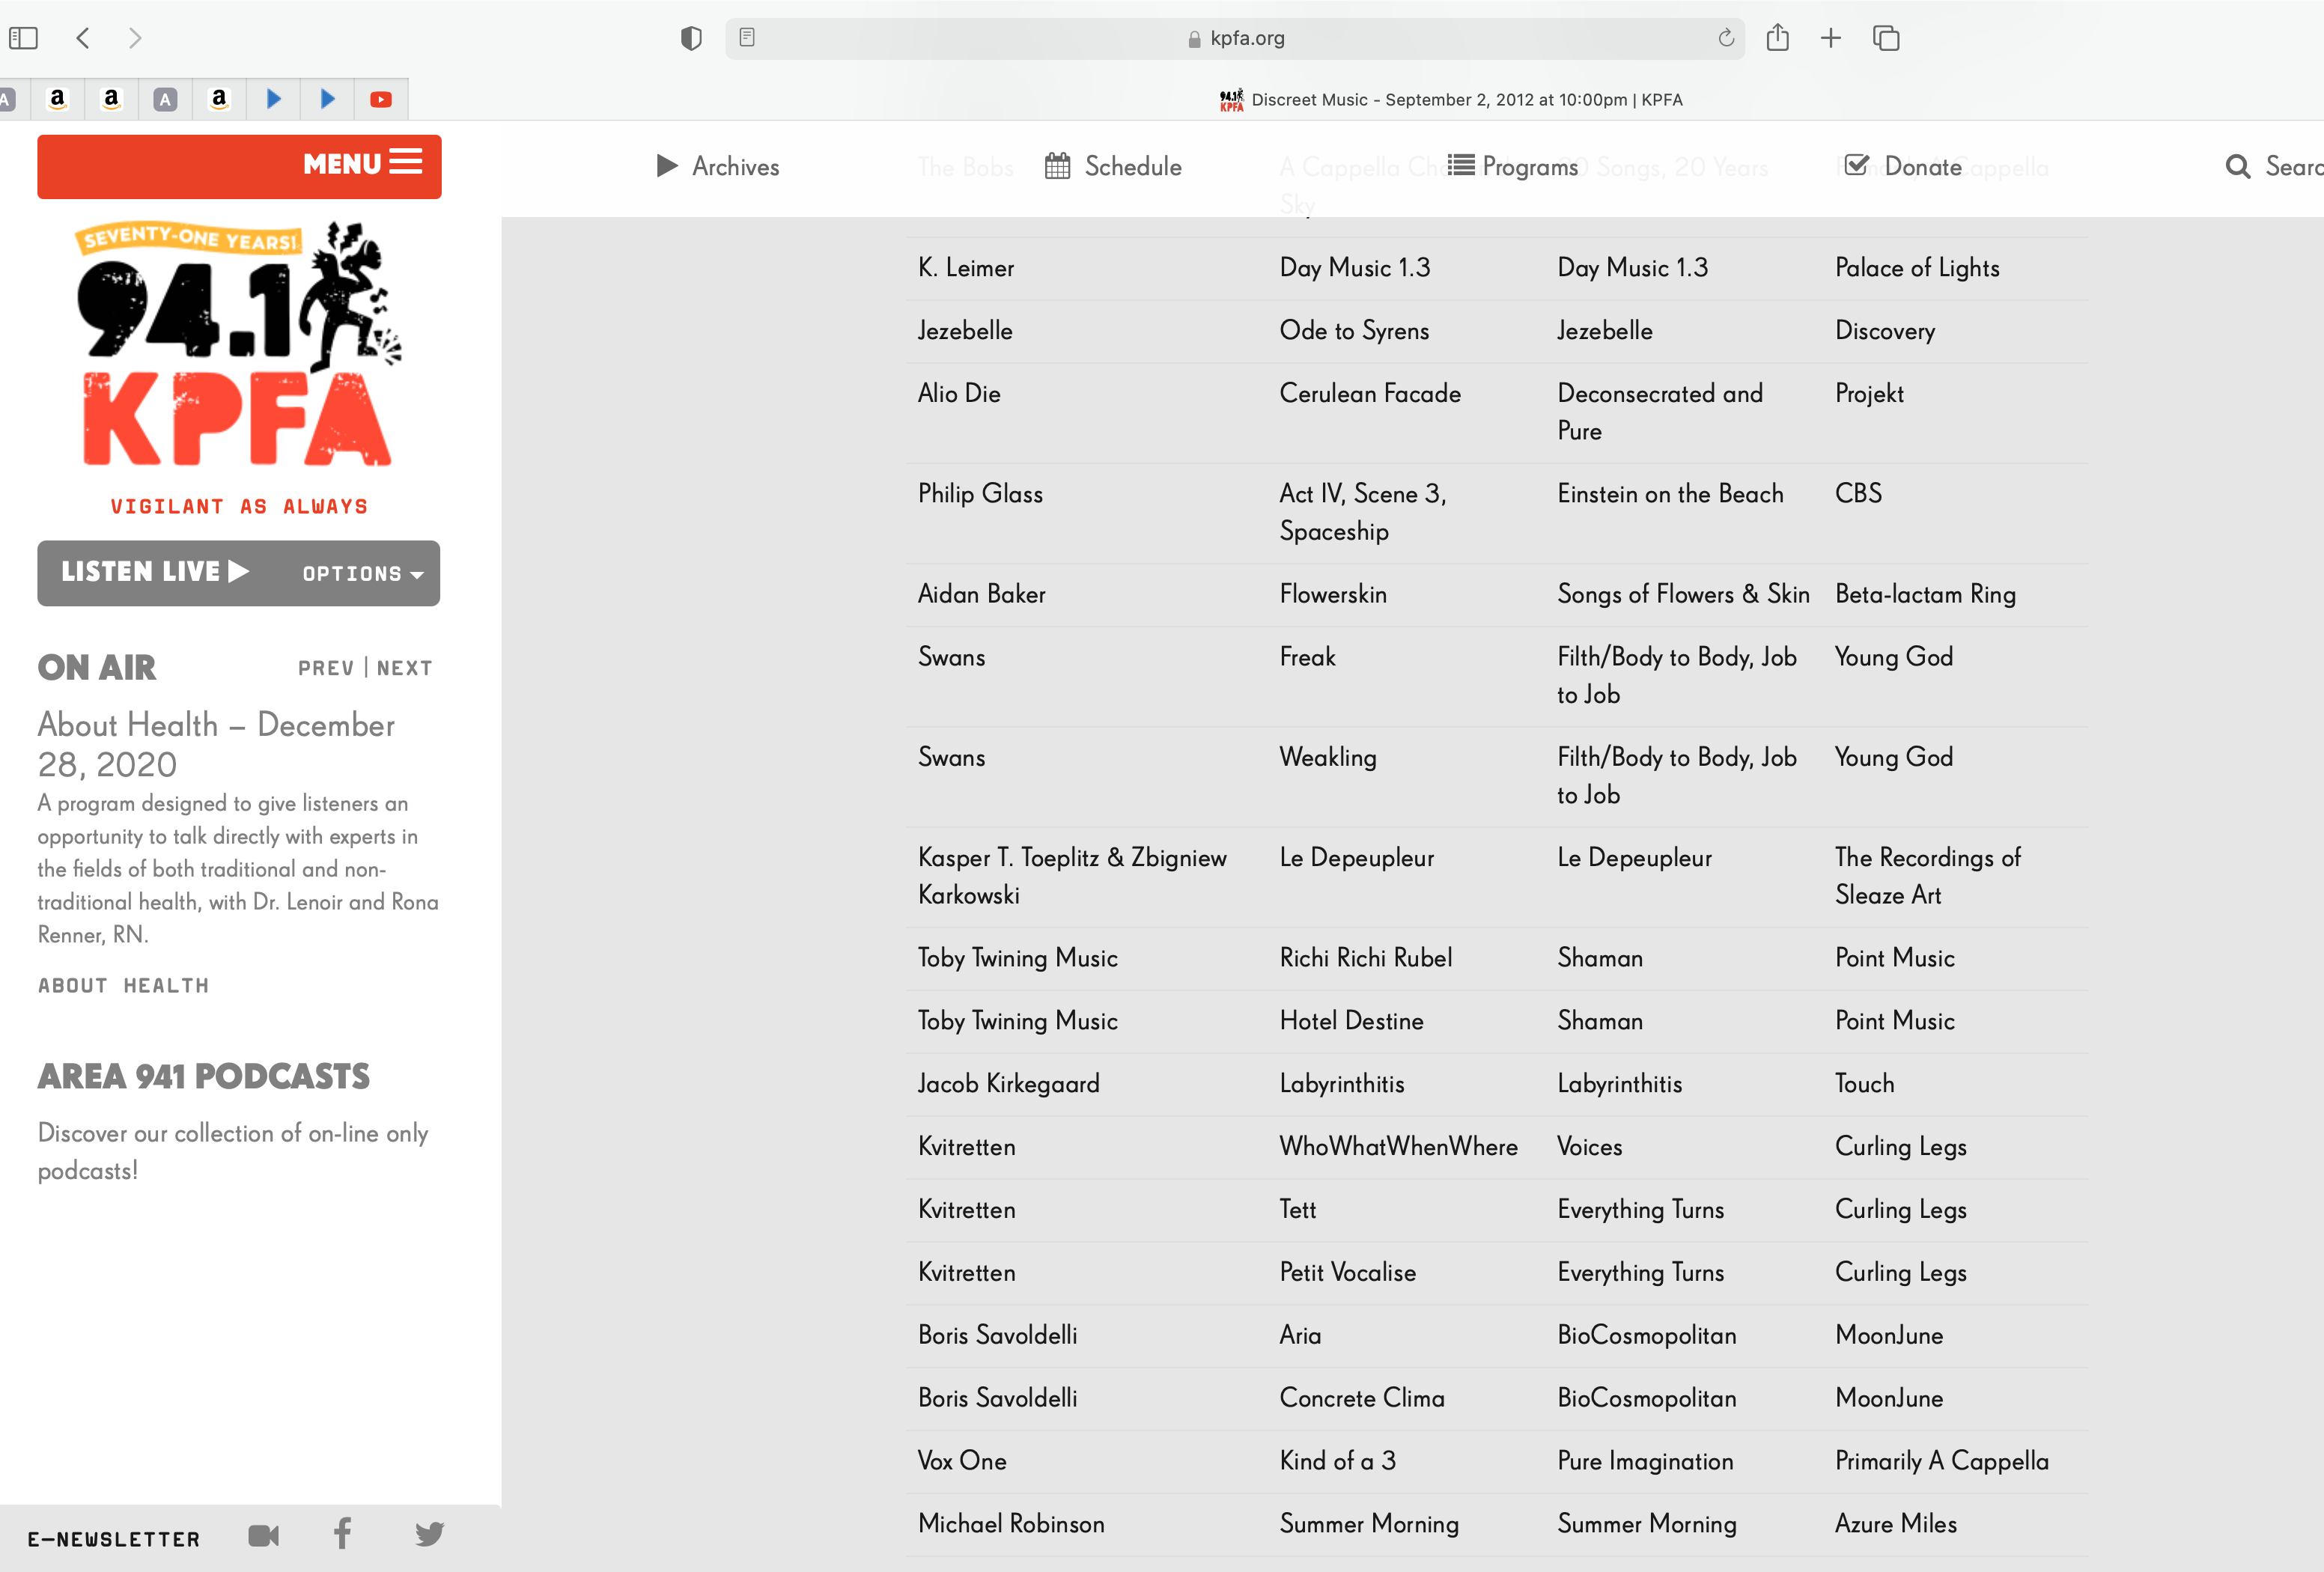This screenshot has height=1572, width=2324.
Task: Open Donate in the top navigation
Action: click(x=1903, y=166)
